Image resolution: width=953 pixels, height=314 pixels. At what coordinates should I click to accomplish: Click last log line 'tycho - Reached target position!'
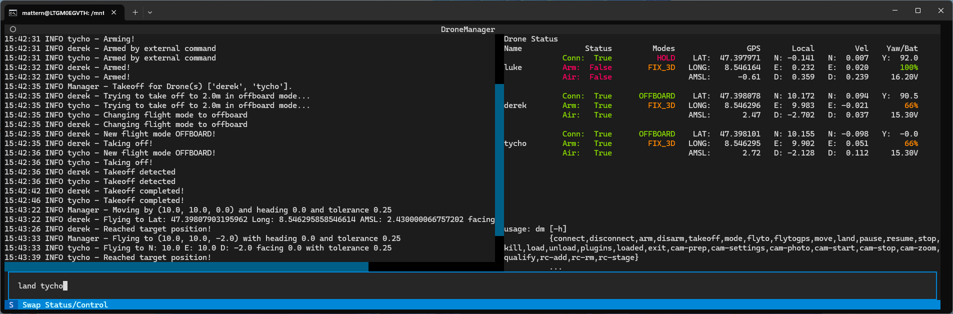108,257
